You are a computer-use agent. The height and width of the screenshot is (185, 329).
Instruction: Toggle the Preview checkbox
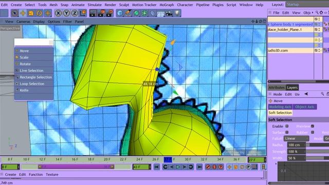click(313, 126)
